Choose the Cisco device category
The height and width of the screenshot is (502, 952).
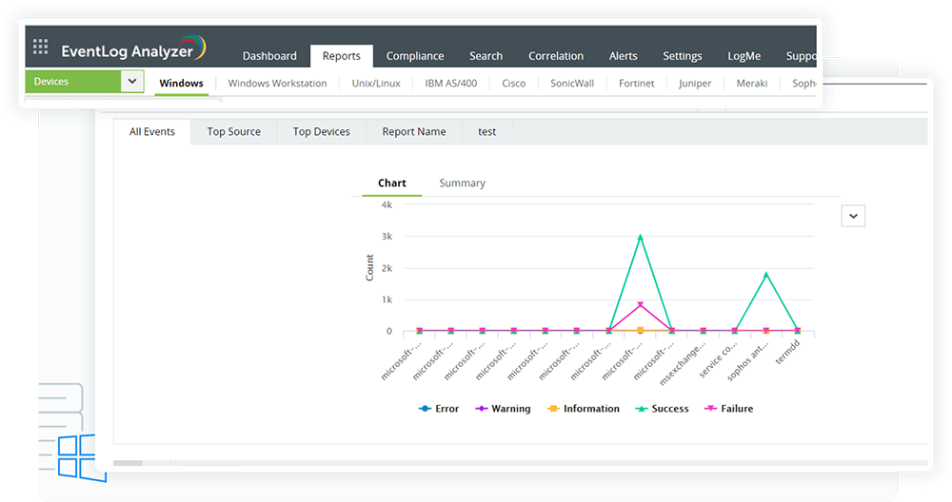[513, 84]
